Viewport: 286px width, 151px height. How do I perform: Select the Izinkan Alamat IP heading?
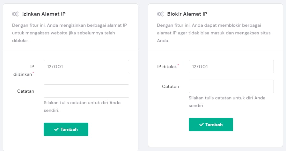click(x=44, y=14)
